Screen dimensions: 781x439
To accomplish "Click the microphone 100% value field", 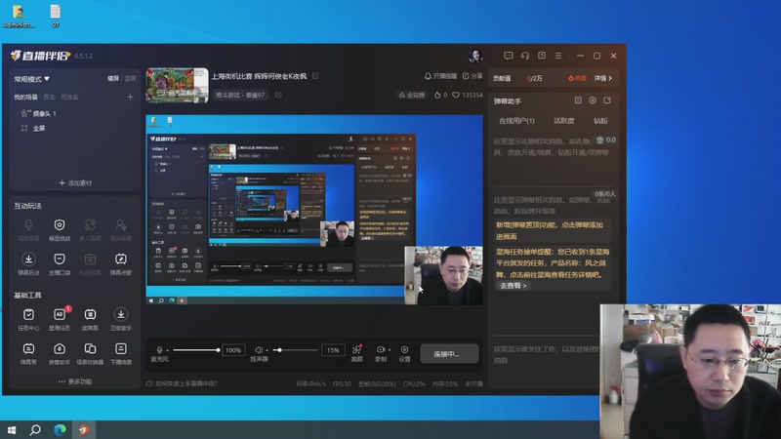I will pos(233,350).
